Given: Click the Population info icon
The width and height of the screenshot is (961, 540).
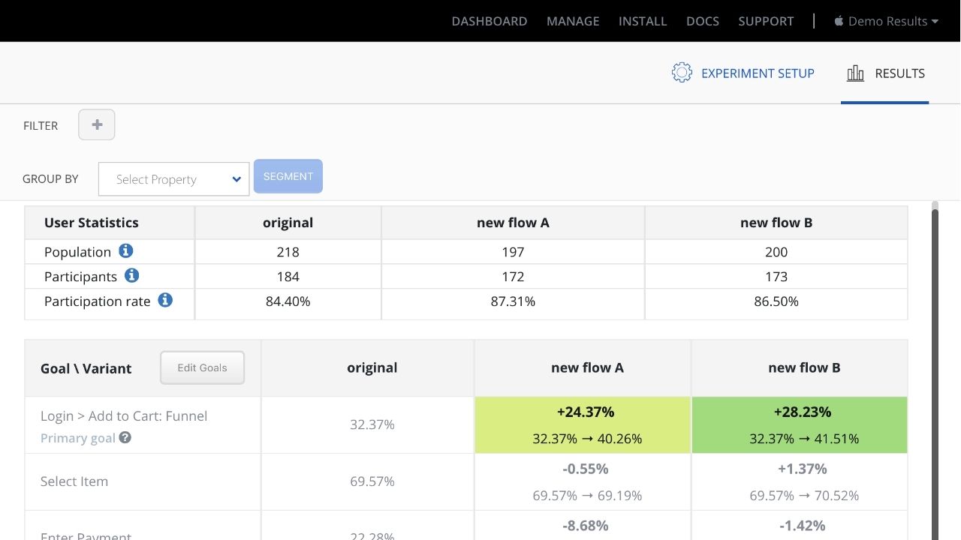Looking at the screenshot, I should 125,251.
